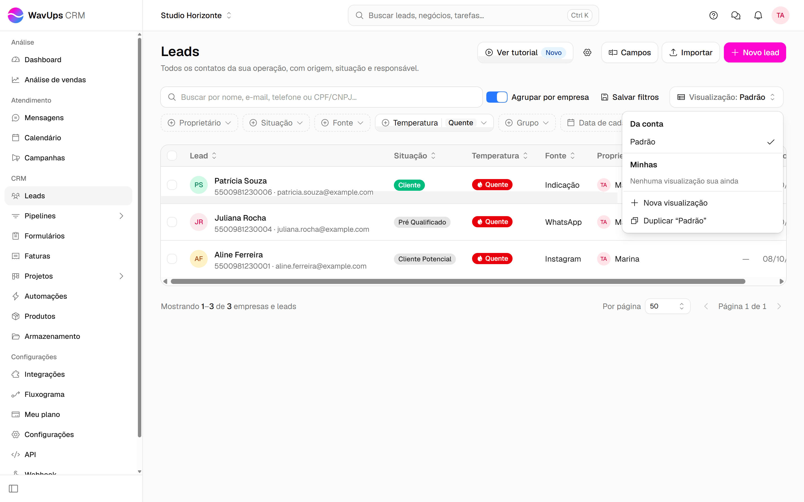Select the Padrão view in the menu
The height and width of the screenshot is (502, 804).
coord(702,142)
